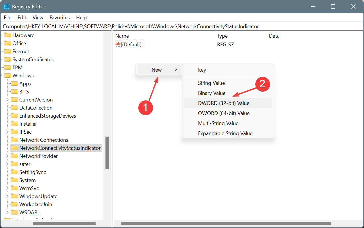Click the Installer folder icon
364x228 pixels.
coord(14,124)
